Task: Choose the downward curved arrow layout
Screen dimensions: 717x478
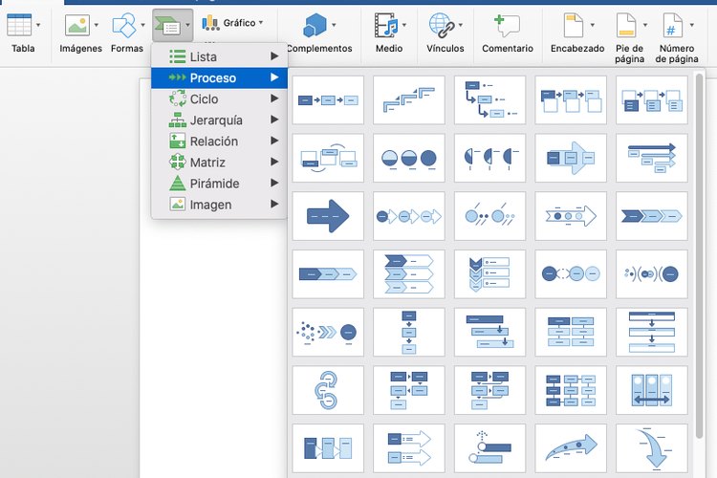Action: pos(652,448)
